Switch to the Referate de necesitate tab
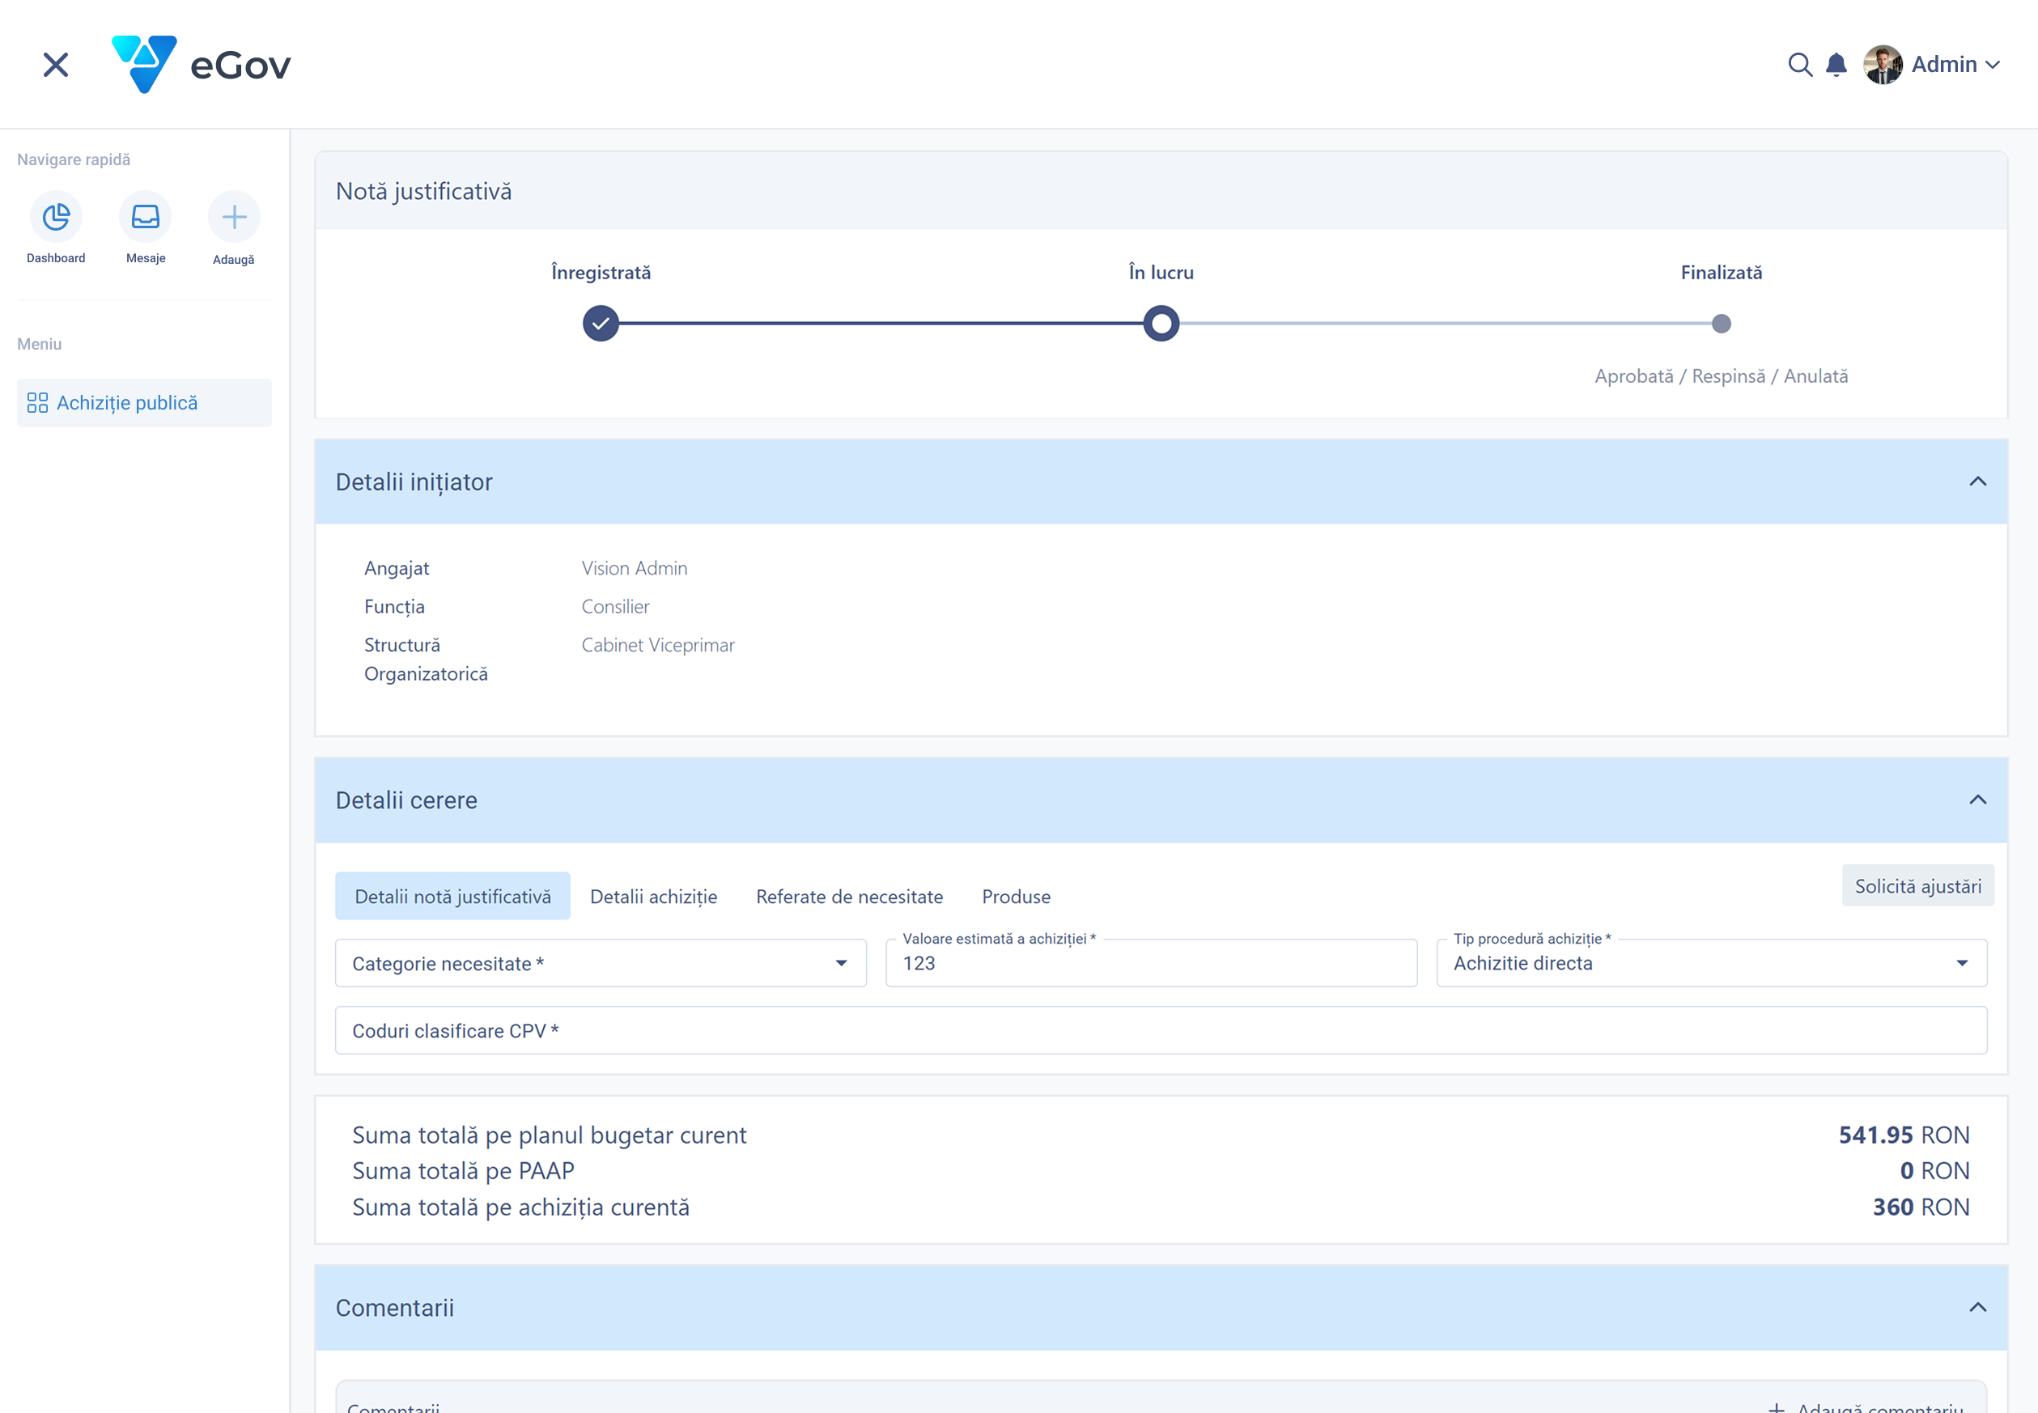The image size is (2038, 1413). click(849, 897)
